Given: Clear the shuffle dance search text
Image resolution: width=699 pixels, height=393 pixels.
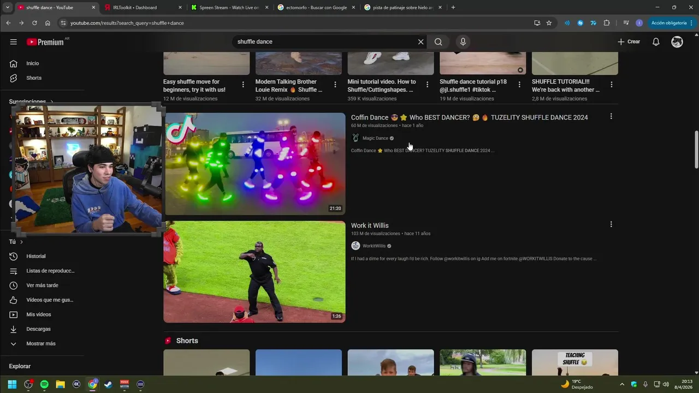Looking at the screenshot, I should point(420,42).
